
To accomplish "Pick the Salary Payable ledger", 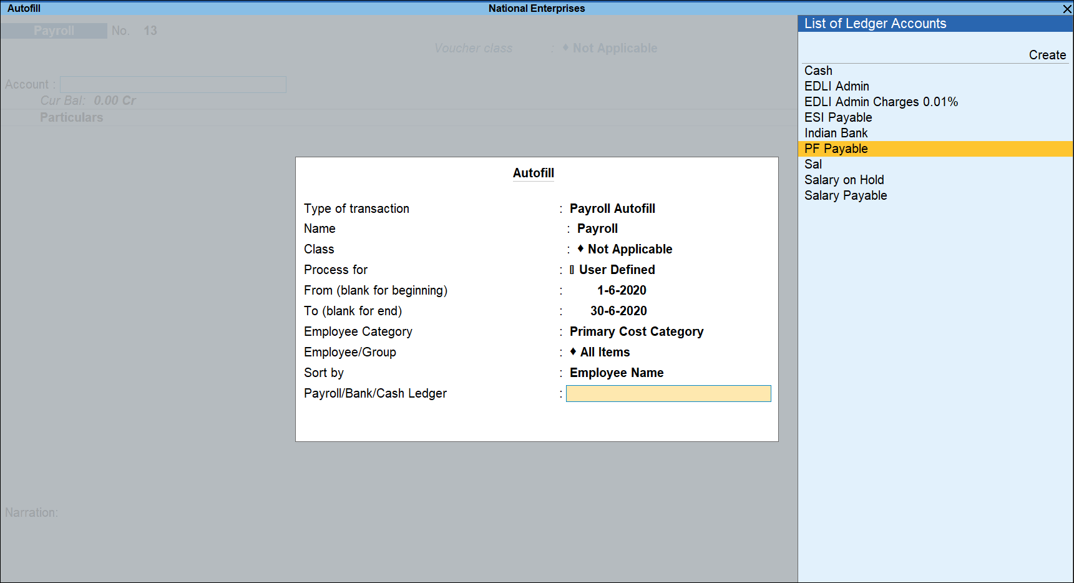I will tap(846, 195).
